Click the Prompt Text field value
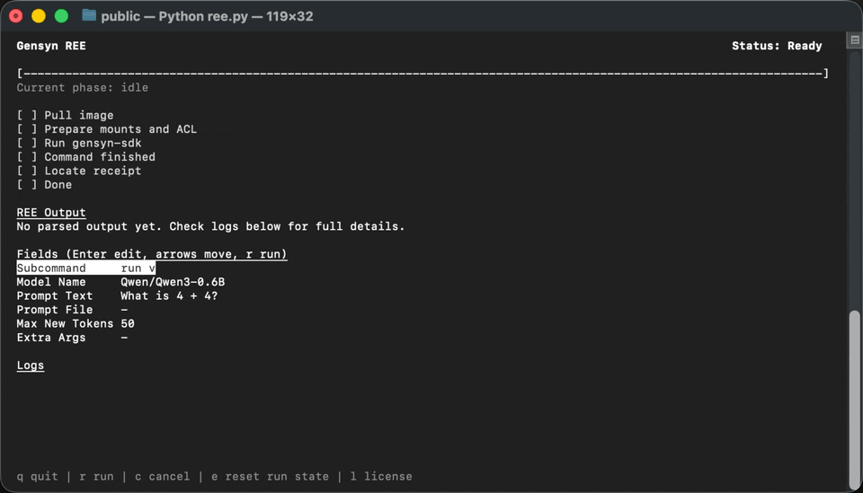 (x=169, y=296)
